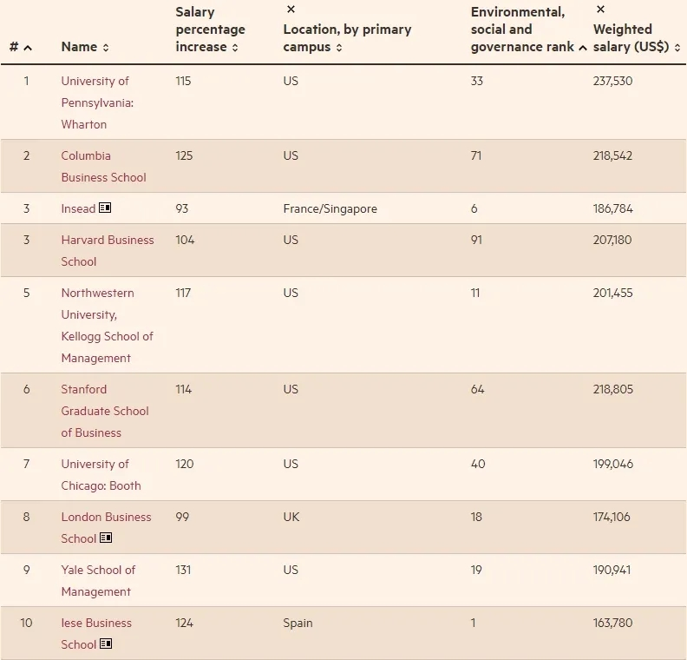The image size is (687, 660).
Task: Sort by Environmental, social and governance rank arrow
Action: (582, 48)
